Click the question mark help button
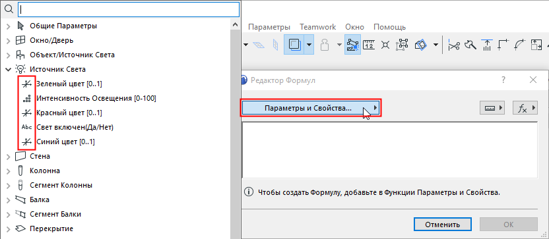 tap(503, 80)
